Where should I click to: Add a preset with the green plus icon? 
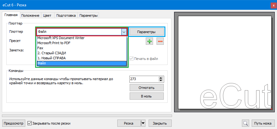coord(150,41)
